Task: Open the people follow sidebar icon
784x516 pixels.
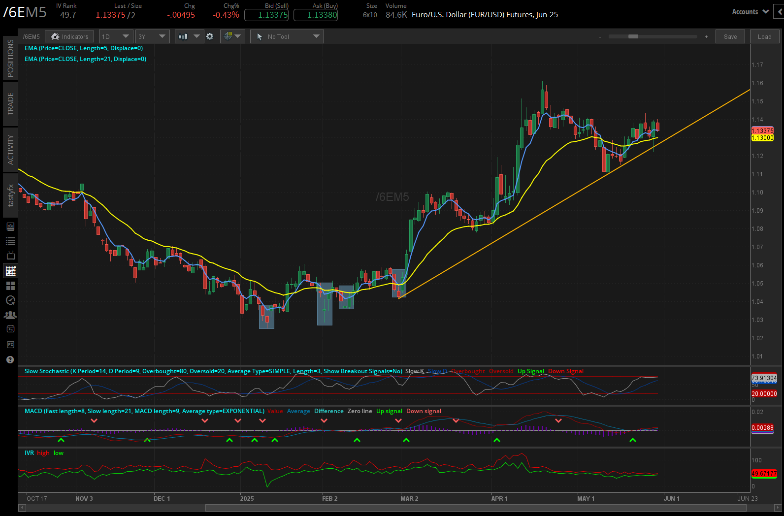Action: (10, 315)
